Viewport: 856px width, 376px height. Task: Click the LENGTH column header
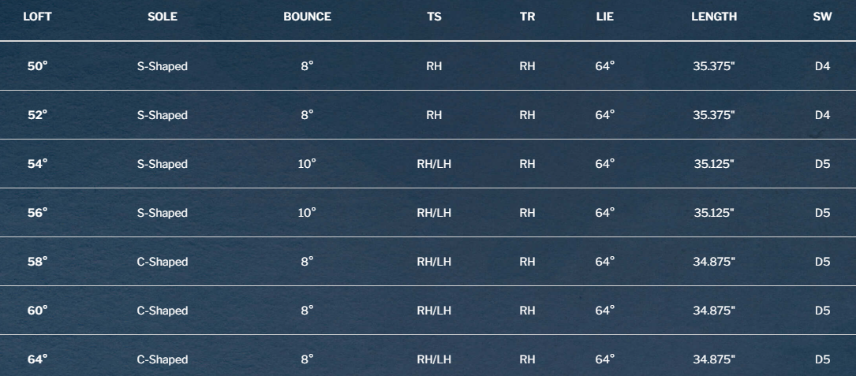coord(714,17)
